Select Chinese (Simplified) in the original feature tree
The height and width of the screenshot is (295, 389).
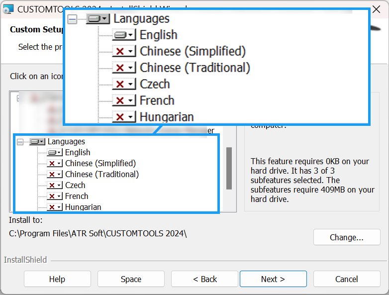[x=100, y=163]
